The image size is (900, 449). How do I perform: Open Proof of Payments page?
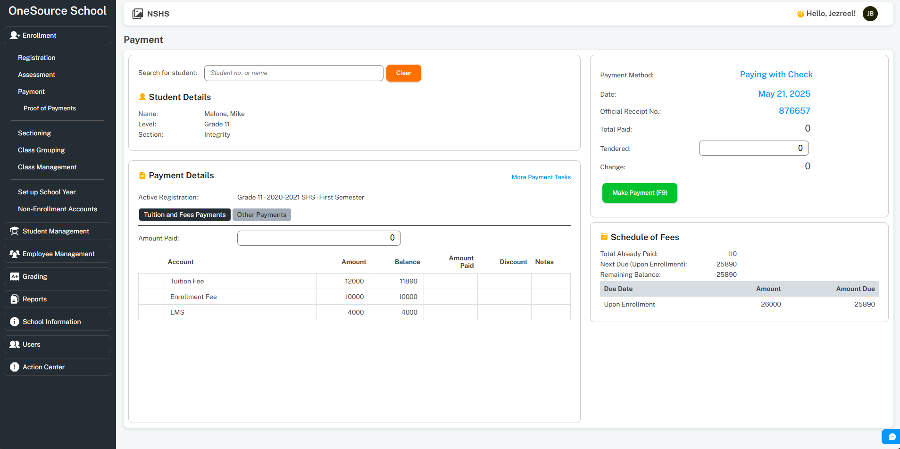pyautogui.click(x=50, y=108)
